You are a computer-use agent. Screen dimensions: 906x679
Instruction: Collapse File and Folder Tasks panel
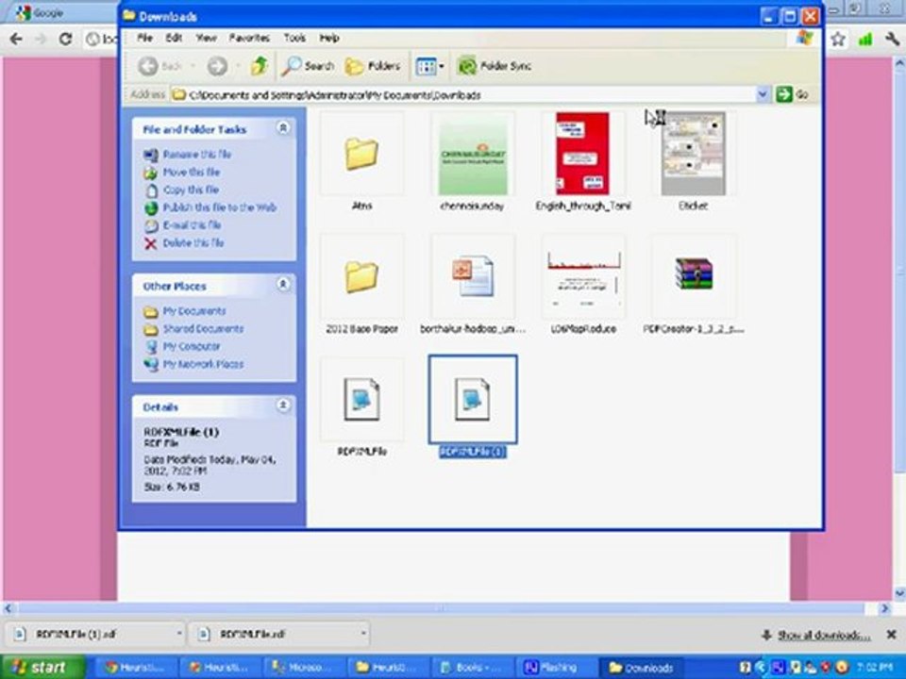click(x=282, y=128)
